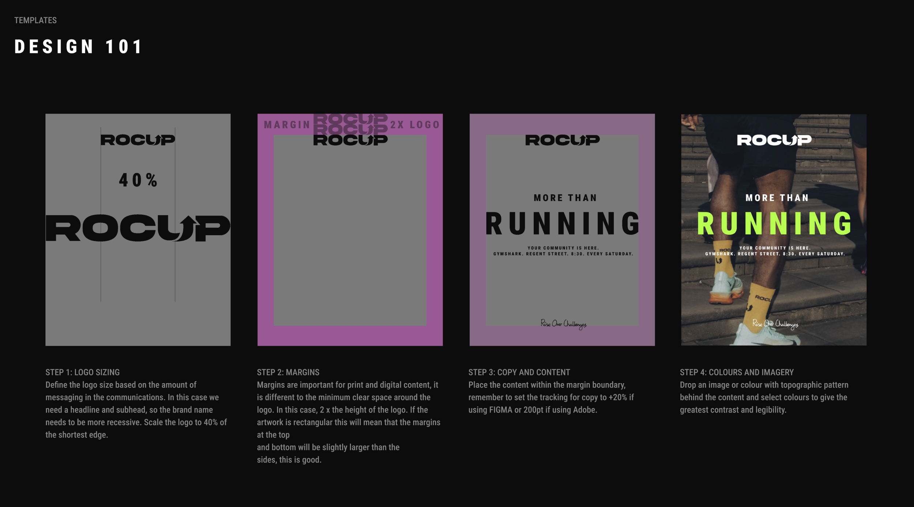914x507 pixels.
Task: Click Rise Over Challenges signature in step 3
Action: pos(563,324)
